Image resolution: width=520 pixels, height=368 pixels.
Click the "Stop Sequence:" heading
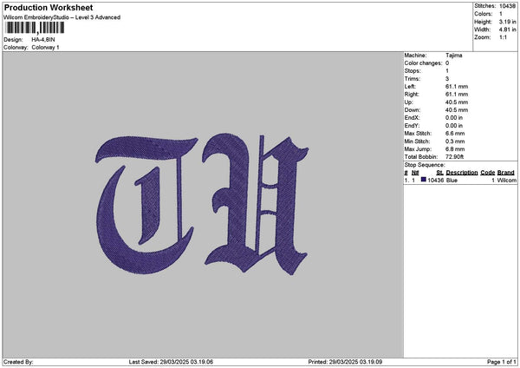[425, 165]
